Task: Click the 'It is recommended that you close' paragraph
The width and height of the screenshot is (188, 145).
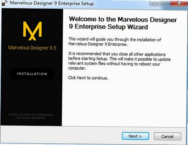Action: [119, 61]
